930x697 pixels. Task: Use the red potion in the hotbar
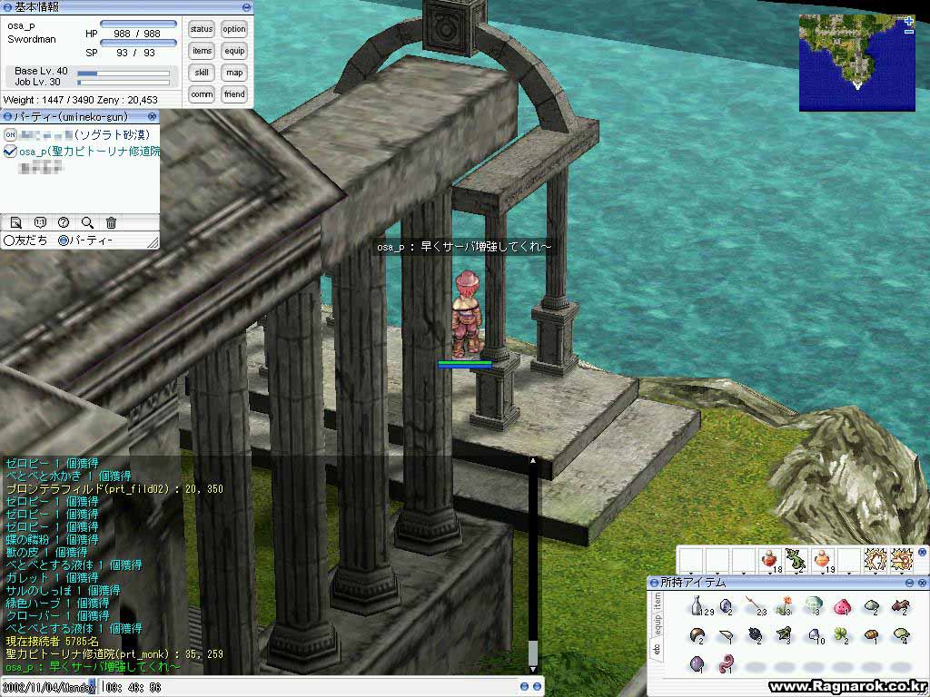pos(770,560)
